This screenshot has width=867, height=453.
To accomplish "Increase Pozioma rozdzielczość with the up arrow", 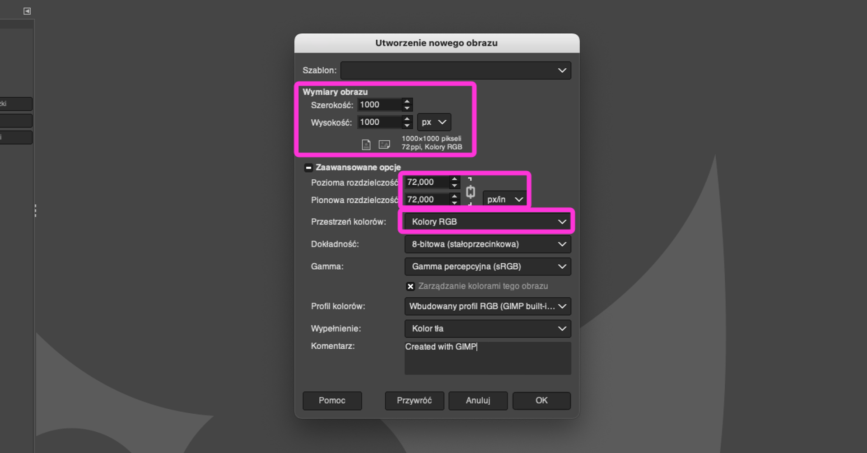I will 454,179.
